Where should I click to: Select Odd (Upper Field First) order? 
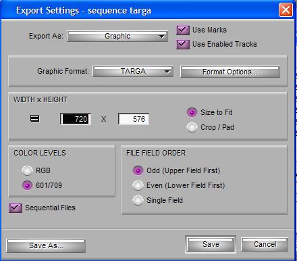[x=138, y=170]
